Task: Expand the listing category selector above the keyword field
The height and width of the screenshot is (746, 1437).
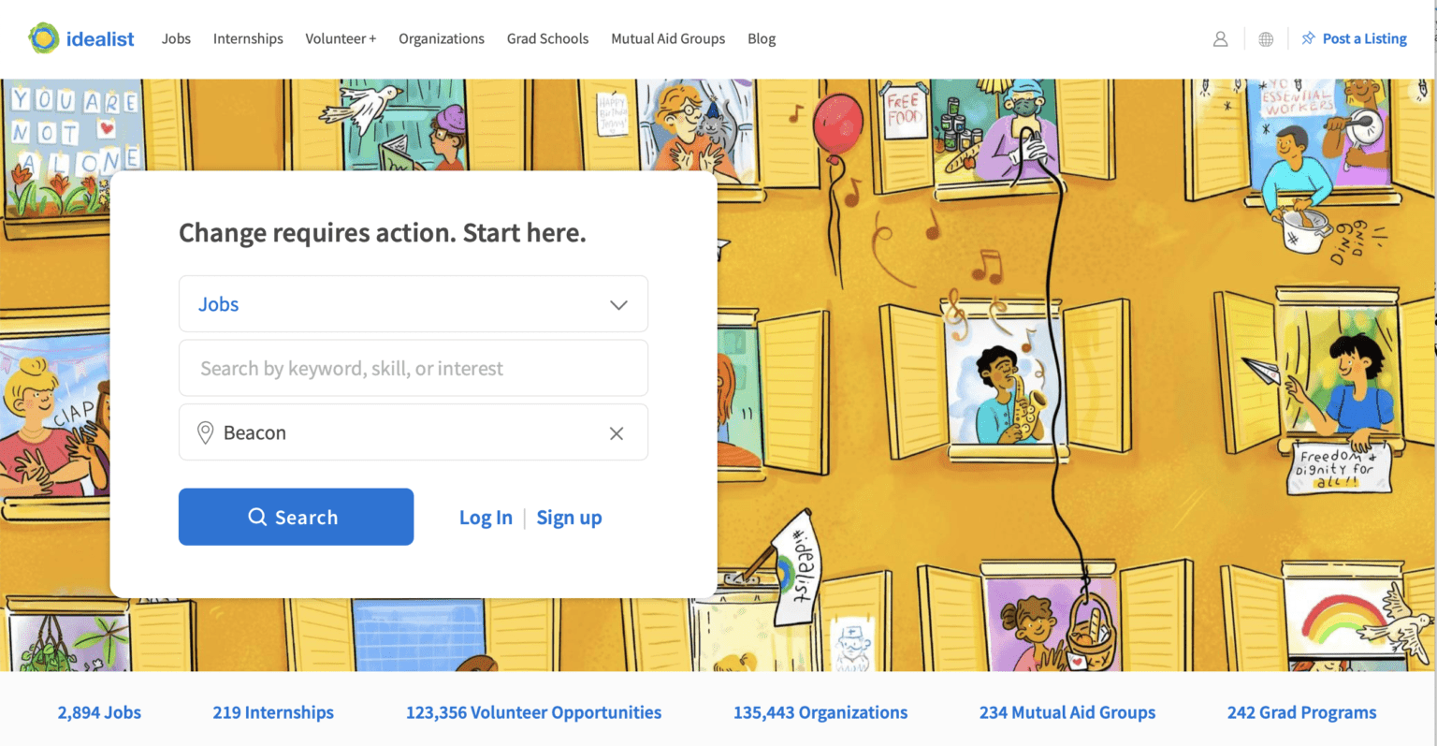Action: tap(412, 304)
